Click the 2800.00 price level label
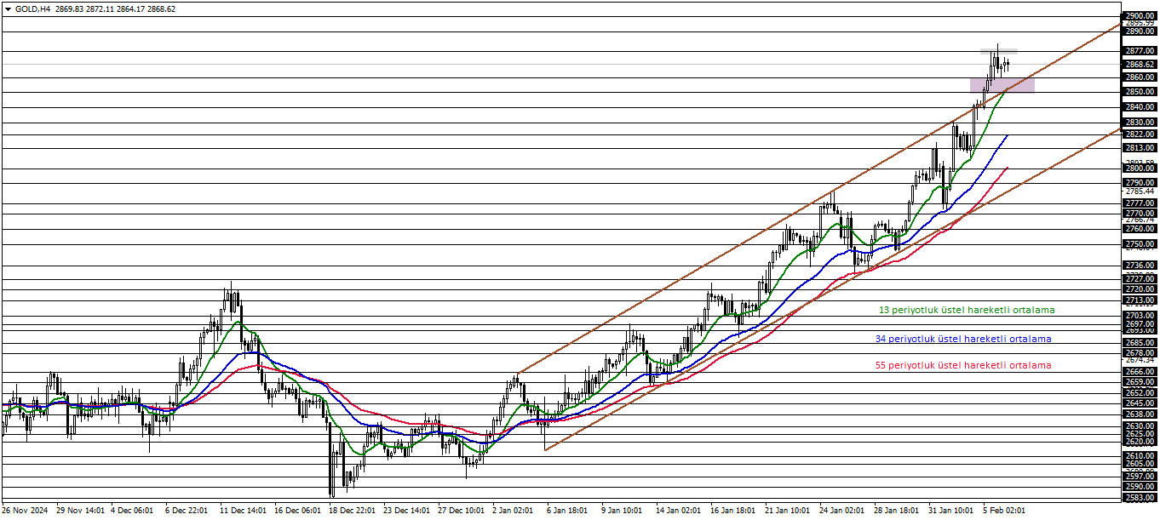The width and height of the screenshot is (1160, 520). pyautogui.click(x=1140, y=169)
